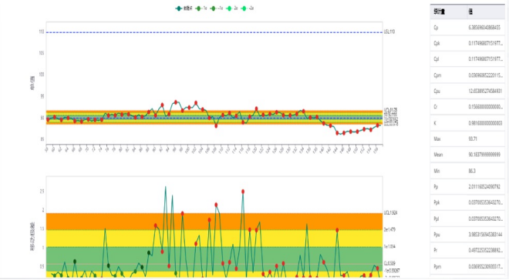Select the Cpl row label
509x280 pixels.
pos(437,59)
